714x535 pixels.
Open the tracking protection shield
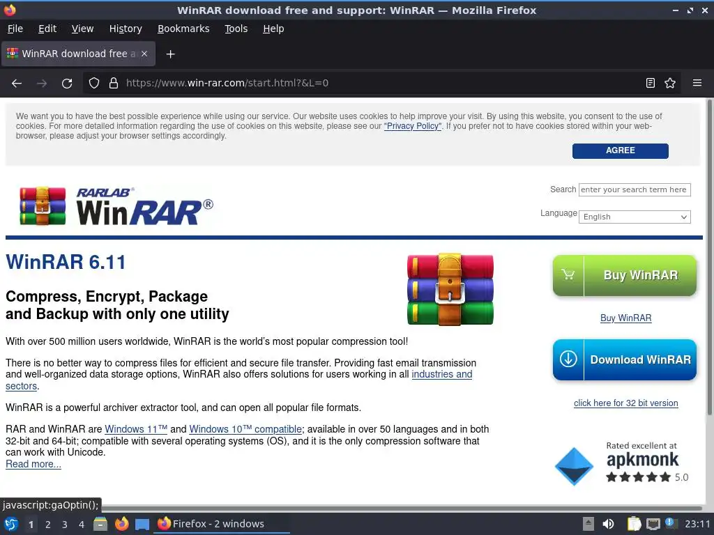tap(94, 83)
